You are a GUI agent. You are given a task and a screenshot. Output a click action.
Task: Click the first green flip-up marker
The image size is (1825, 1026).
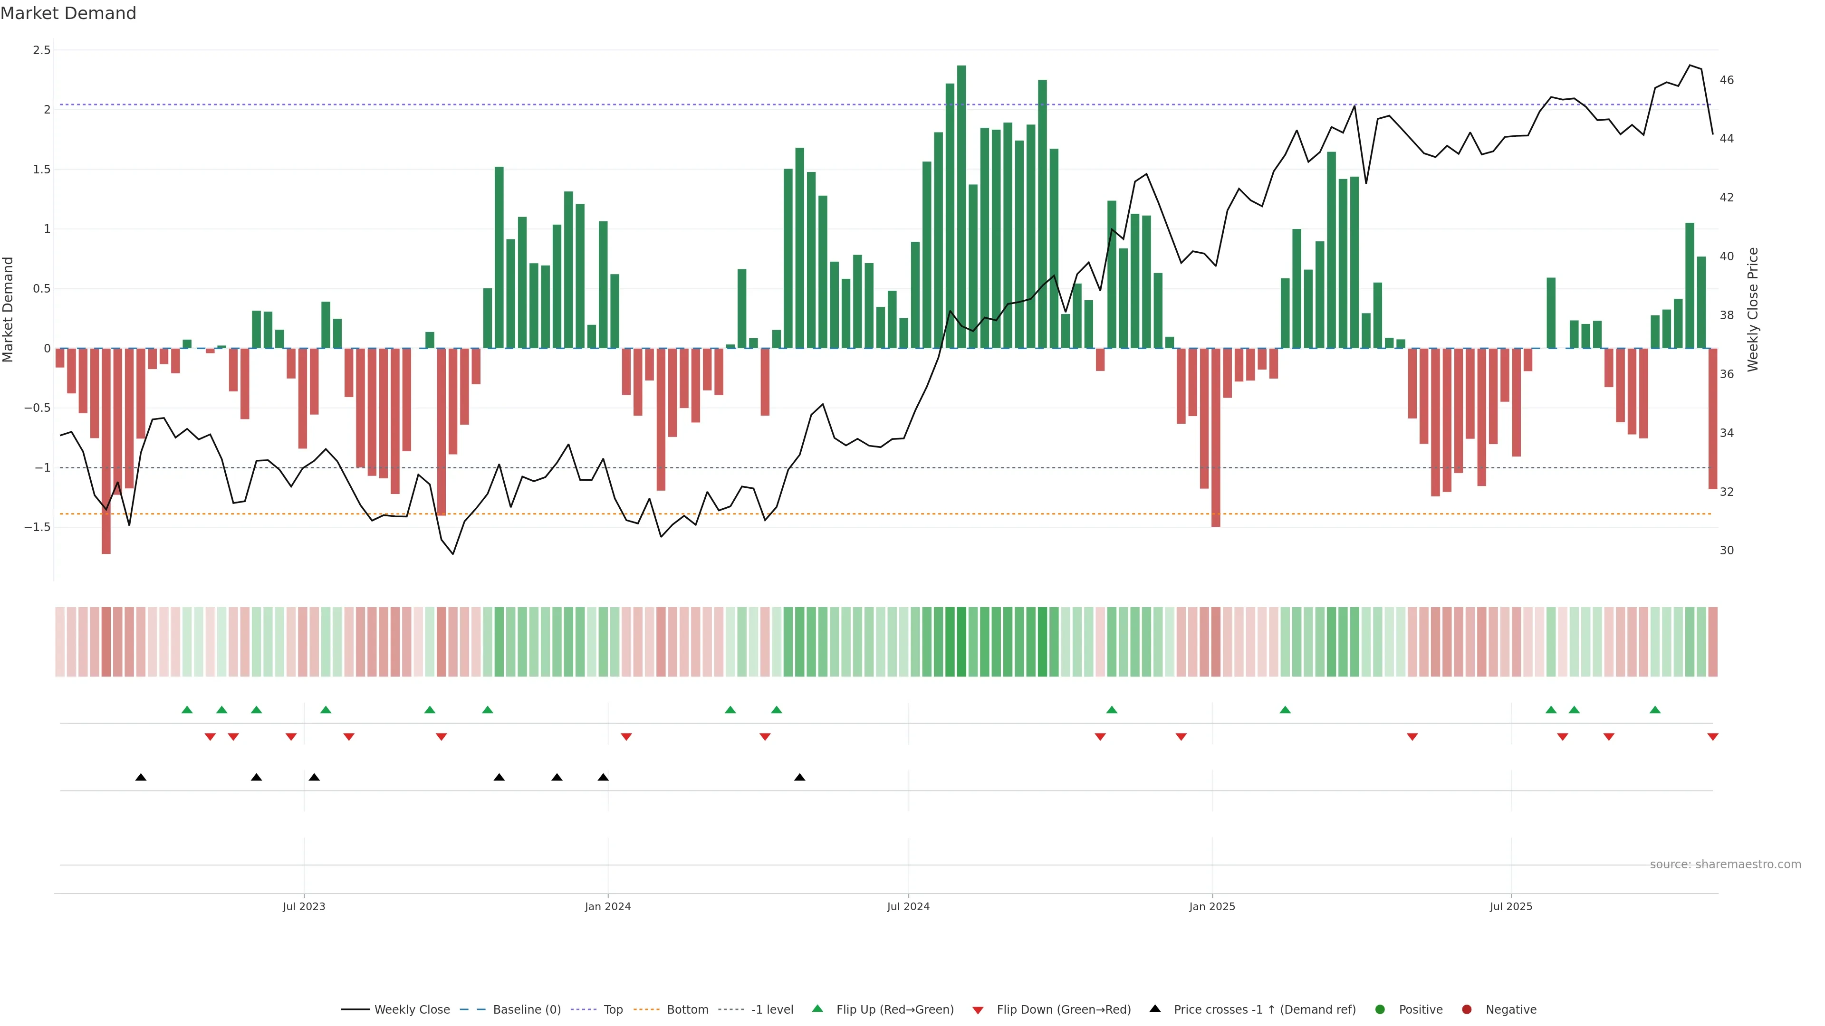pyautogui.click(x=187, y=710)
